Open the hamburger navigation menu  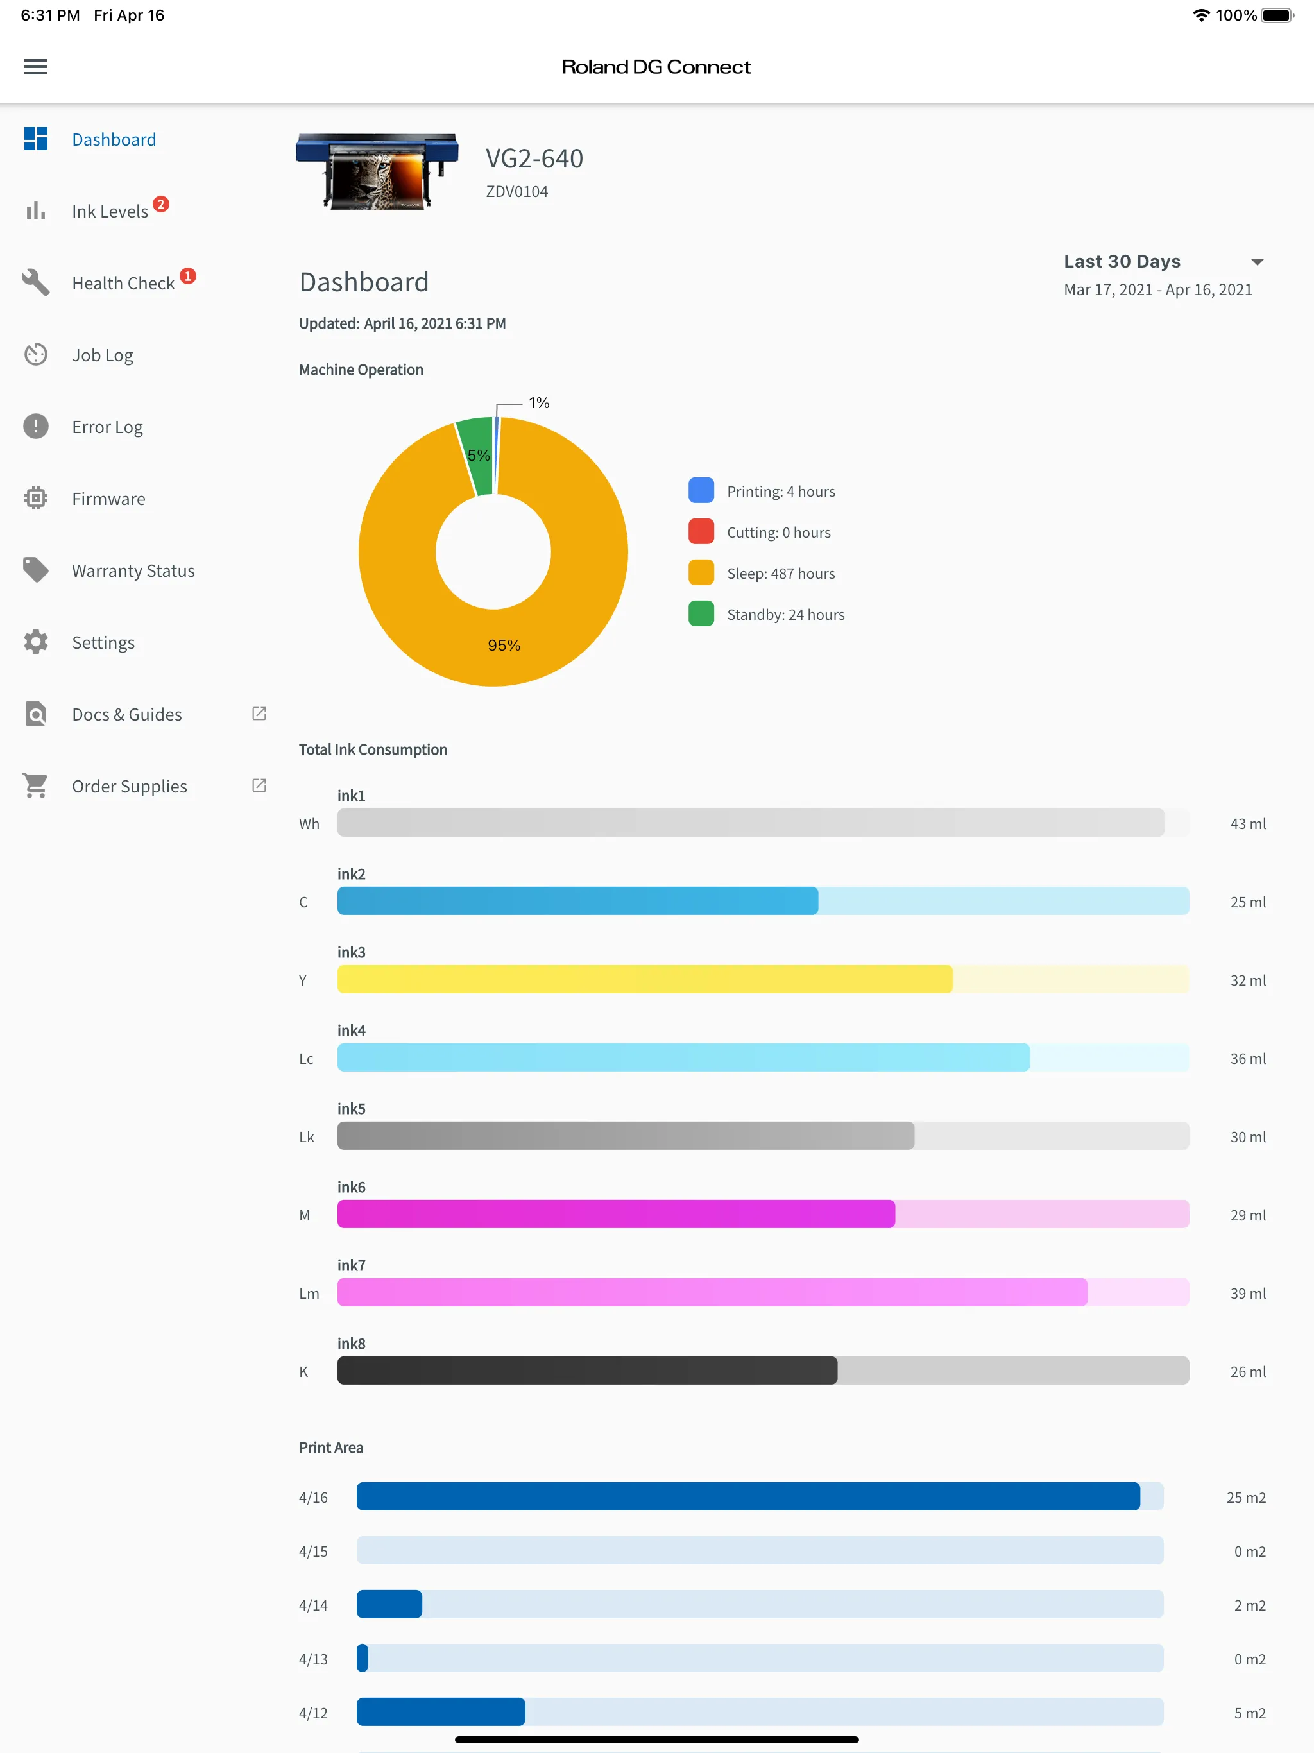[36, 67]
